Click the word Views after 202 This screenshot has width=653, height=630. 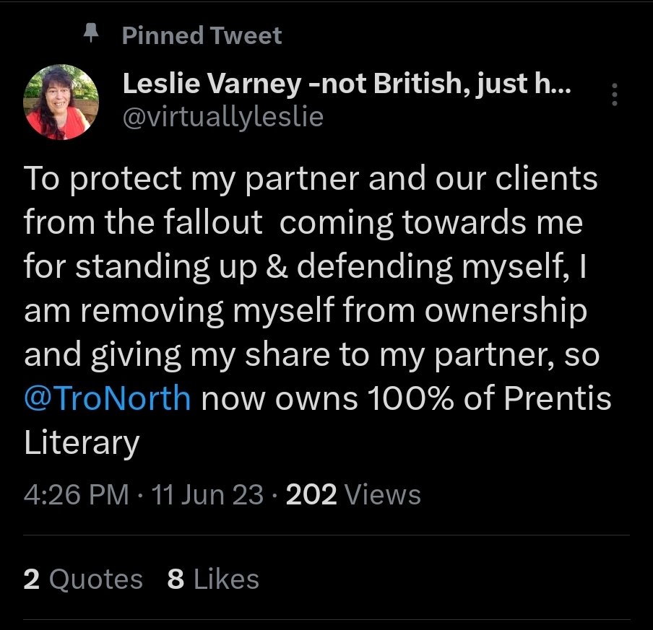pos(383,495)
